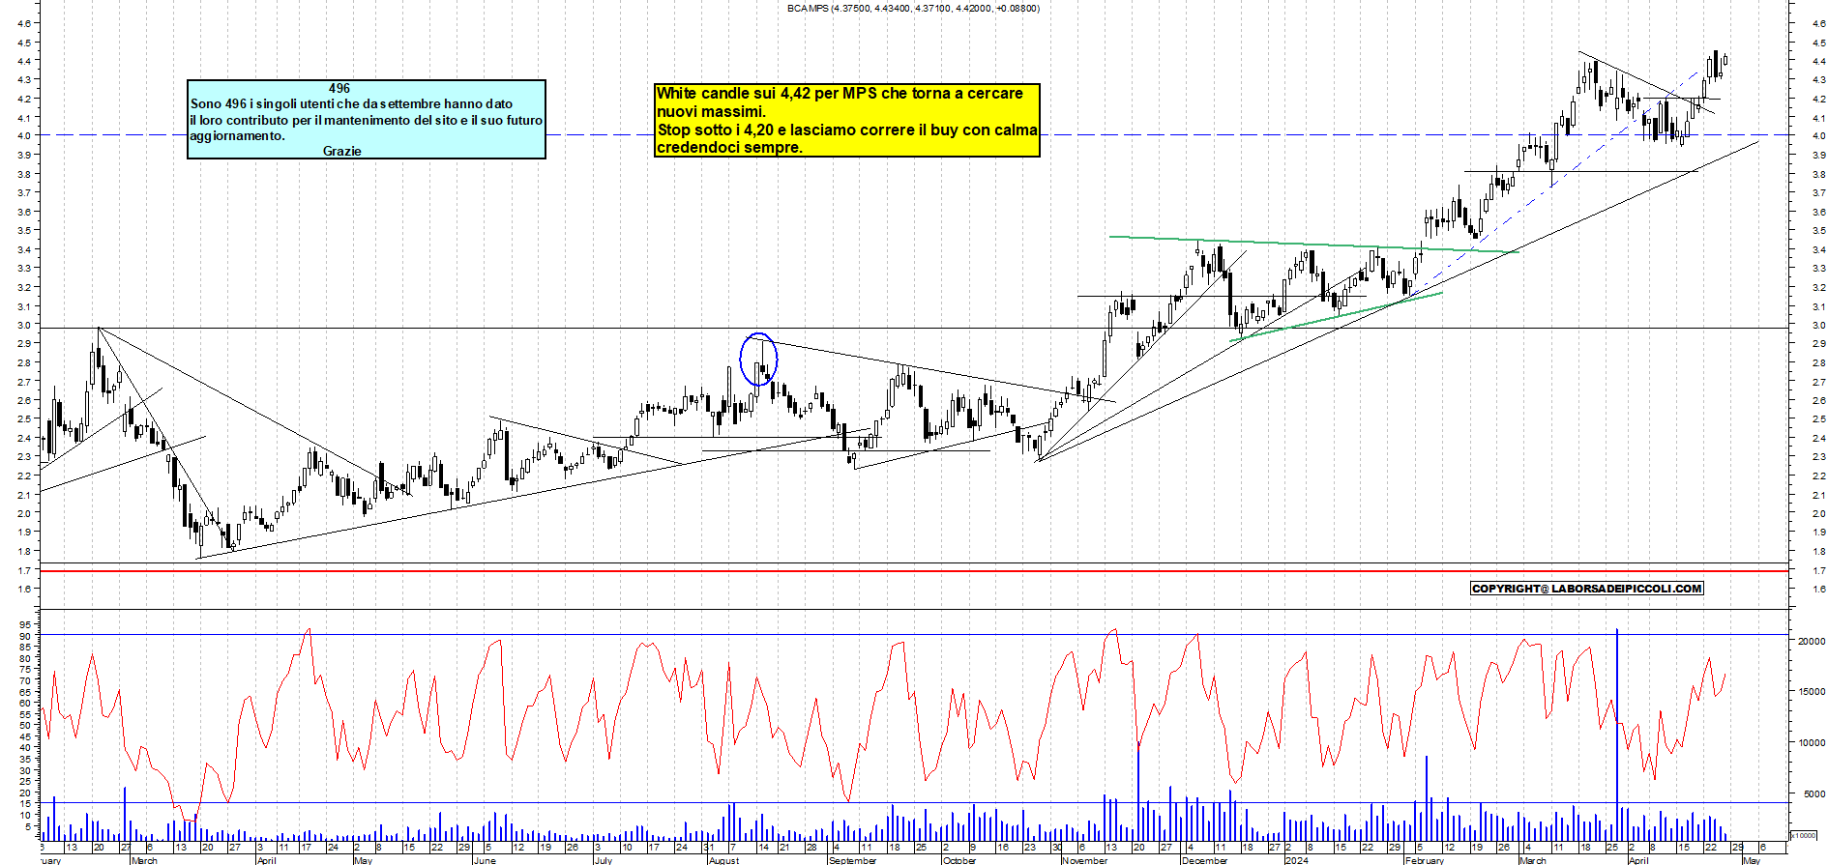
Task: Click the tallest blue volume spike bar
Action: (1617, 735)
